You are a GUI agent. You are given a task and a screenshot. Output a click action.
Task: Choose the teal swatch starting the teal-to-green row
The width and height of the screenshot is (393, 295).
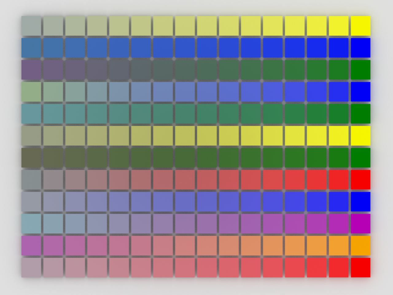tap(31, 114)
